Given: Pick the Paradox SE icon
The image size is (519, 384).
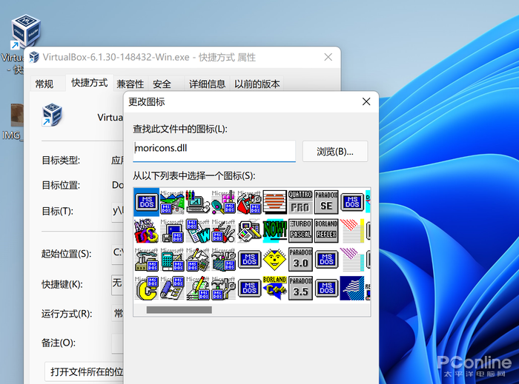Looking at the screenshot, I should 325,201.
